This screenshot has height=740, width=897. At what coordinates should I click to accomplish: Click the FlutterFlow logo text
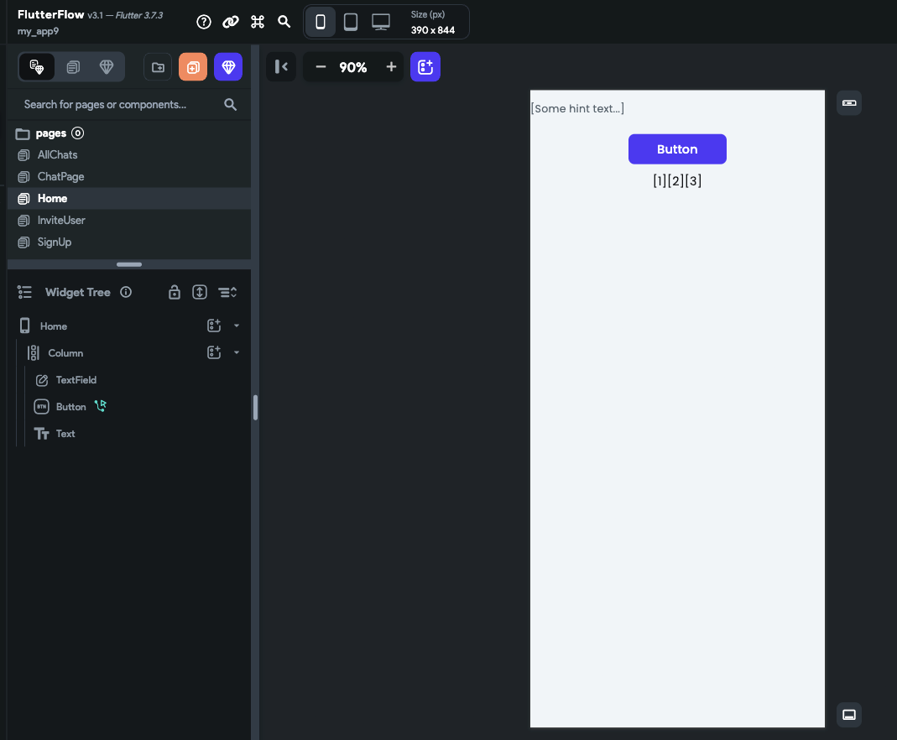51,15
